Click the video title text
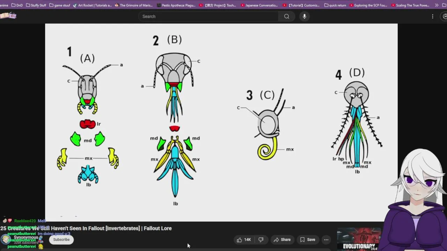Viewport: 447px width, 251px height. coord(86,228)
